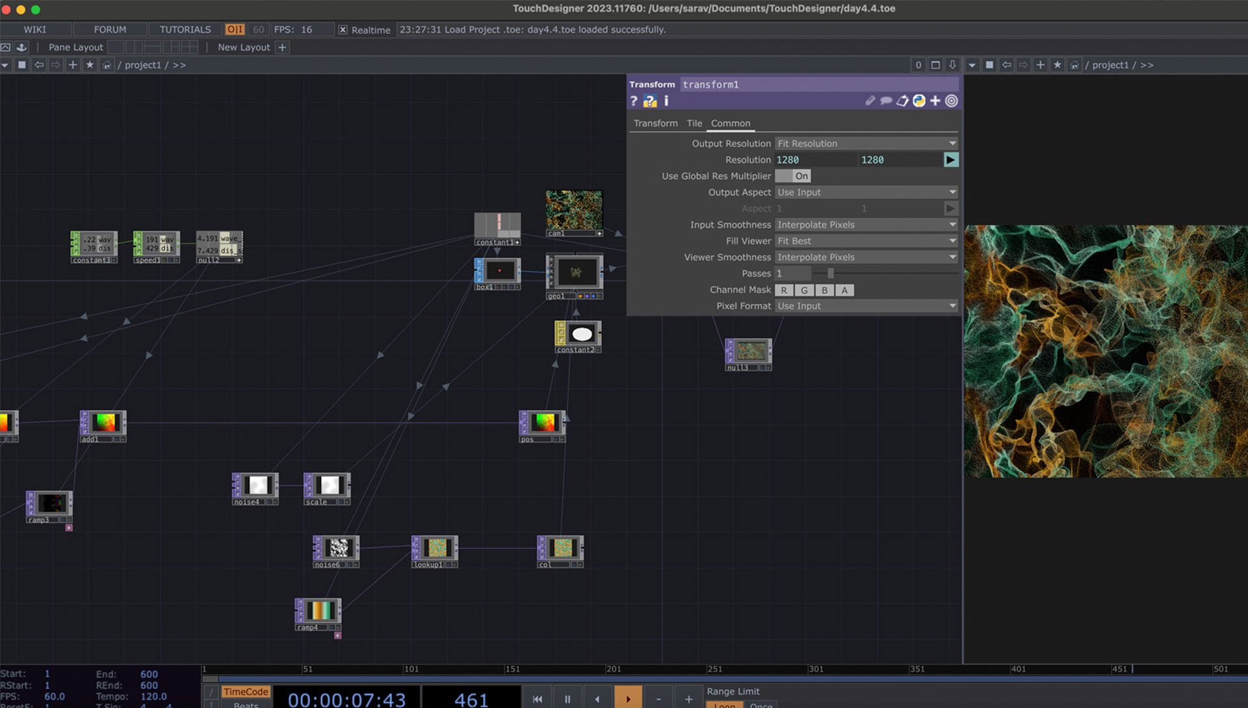Click the image icon below WIKI
This screenshot has width=1248, height=708.
pyautogui.click(x=6, y=47)
